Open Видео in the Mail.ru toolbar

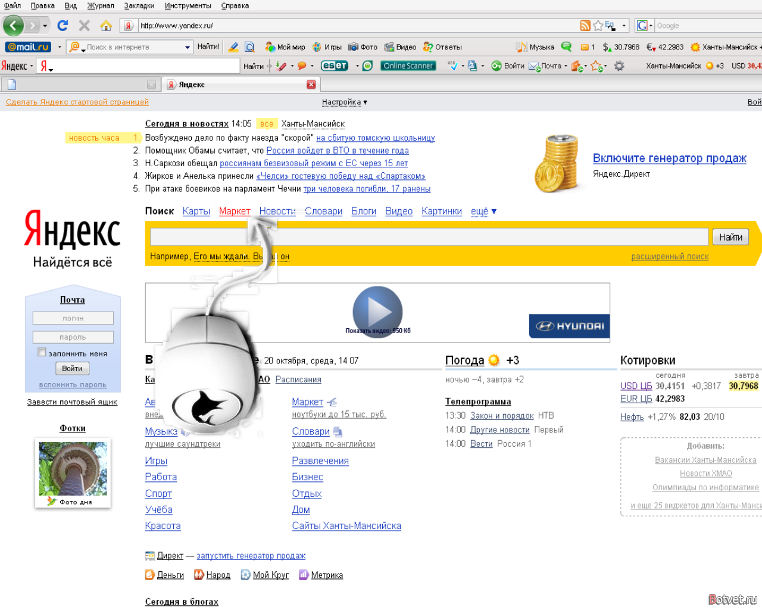[x=400, y=47]
